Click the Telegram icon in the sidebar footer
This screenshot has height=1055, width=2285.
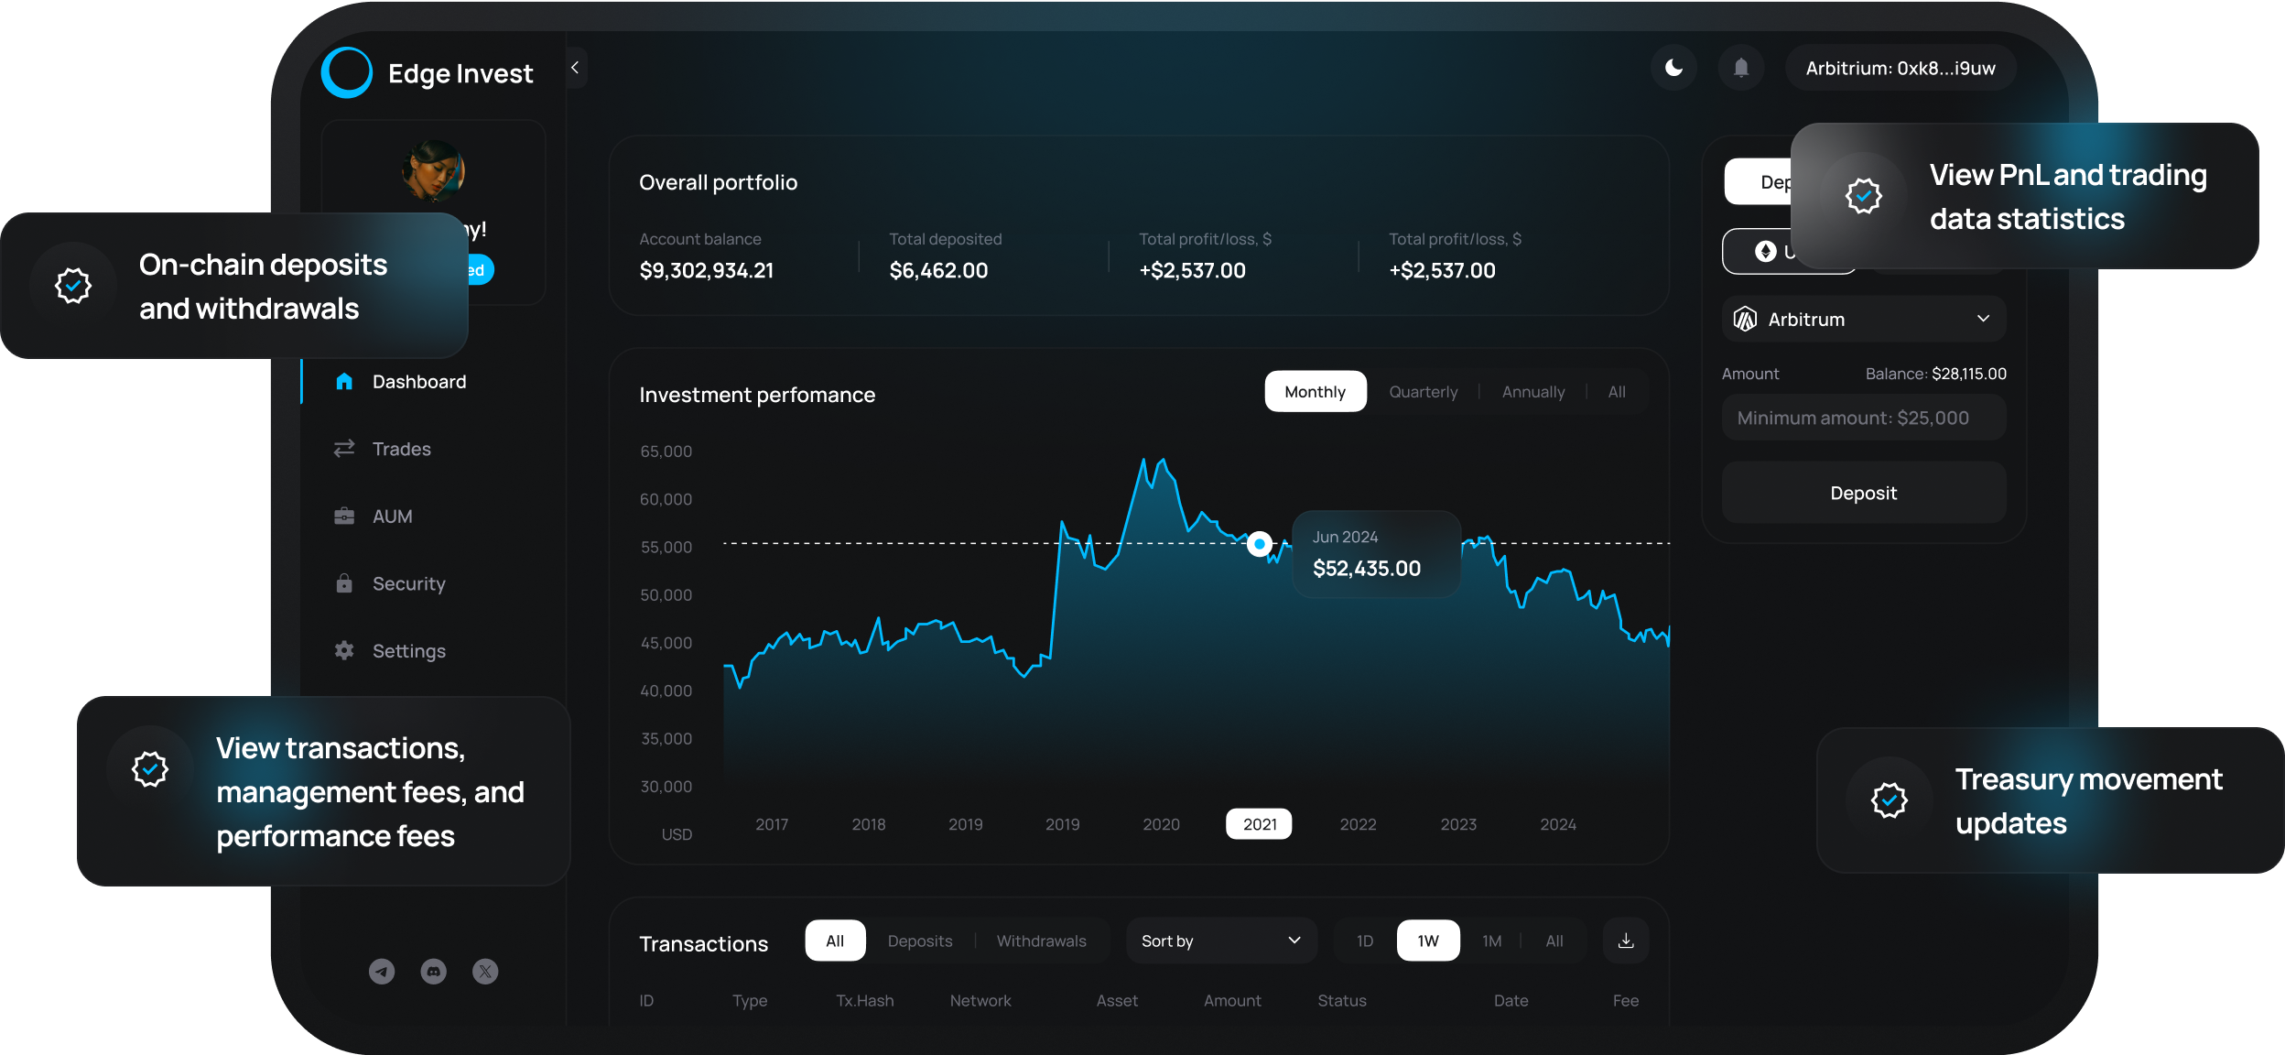tap(382, 972)
